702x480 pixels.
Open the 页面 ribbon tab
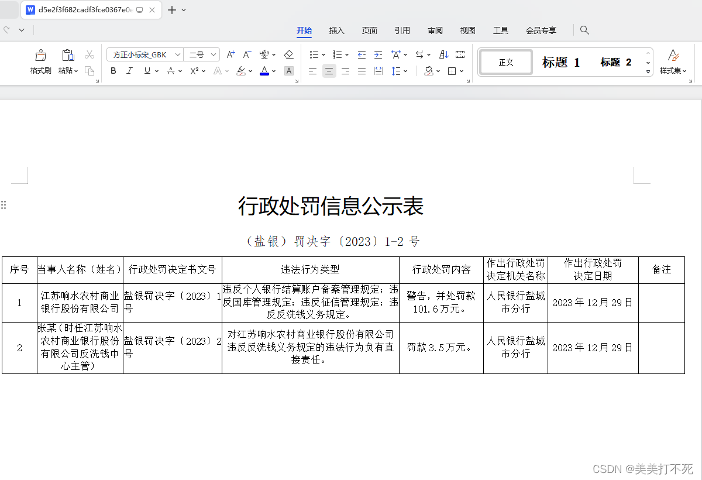coord(370,30)
